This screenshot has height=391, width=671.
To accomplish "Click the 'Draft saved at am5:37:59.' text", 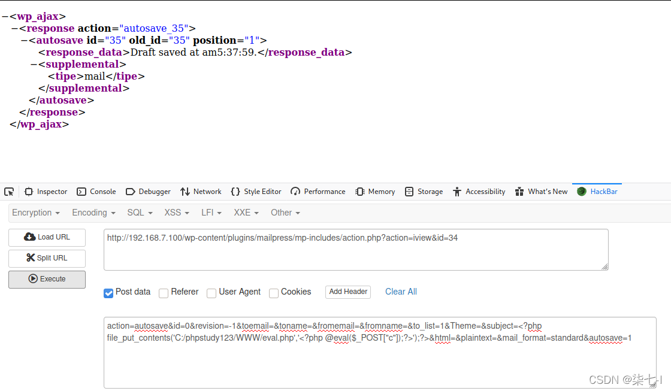I will tap(194, 52).
